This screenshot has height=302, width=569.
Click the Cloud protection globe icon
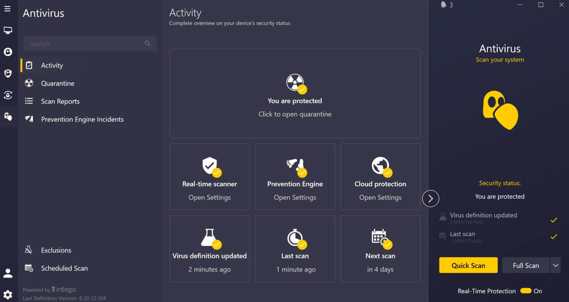coord(380,166)
